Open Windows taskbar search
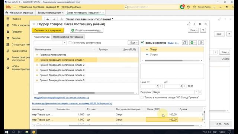Image resolution: width=238 pixels, height=134 pixels. tap(13, 132)
